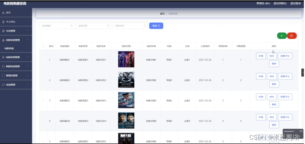The width and height of the screenshot is (305, 144).
Task: Click 查看评论 for row 电影编码3
Action: pyautogui.click(x=285, y=97)
